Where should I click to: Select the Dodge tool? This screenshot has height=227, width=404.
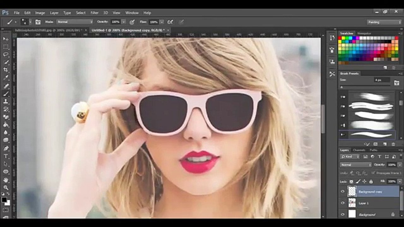6,140
